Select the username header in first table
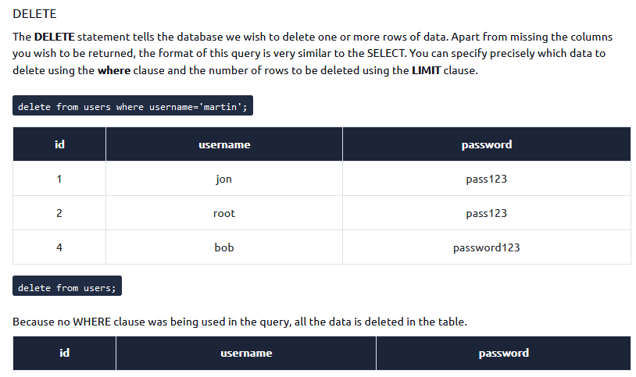 (224, 144)
